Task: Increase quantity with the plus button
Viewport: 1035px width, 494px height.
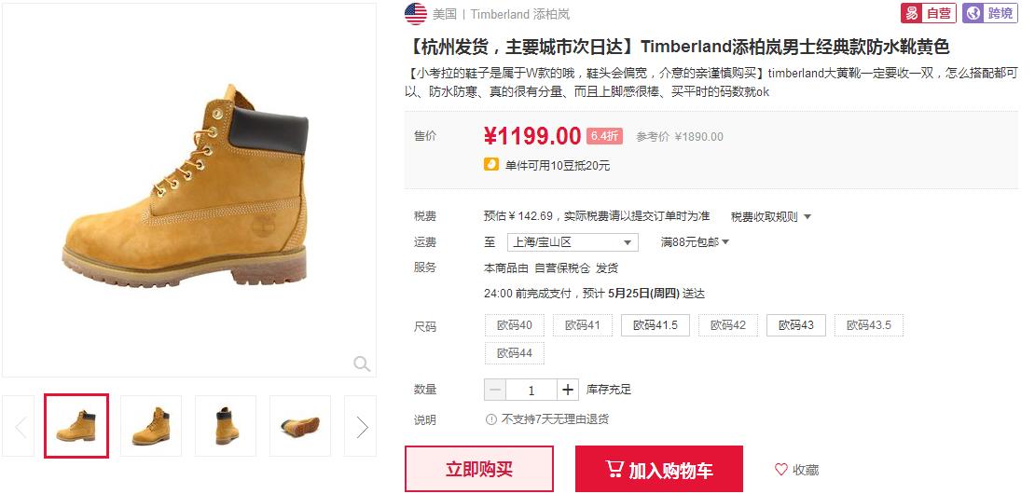Action: [x=568, y=390]
